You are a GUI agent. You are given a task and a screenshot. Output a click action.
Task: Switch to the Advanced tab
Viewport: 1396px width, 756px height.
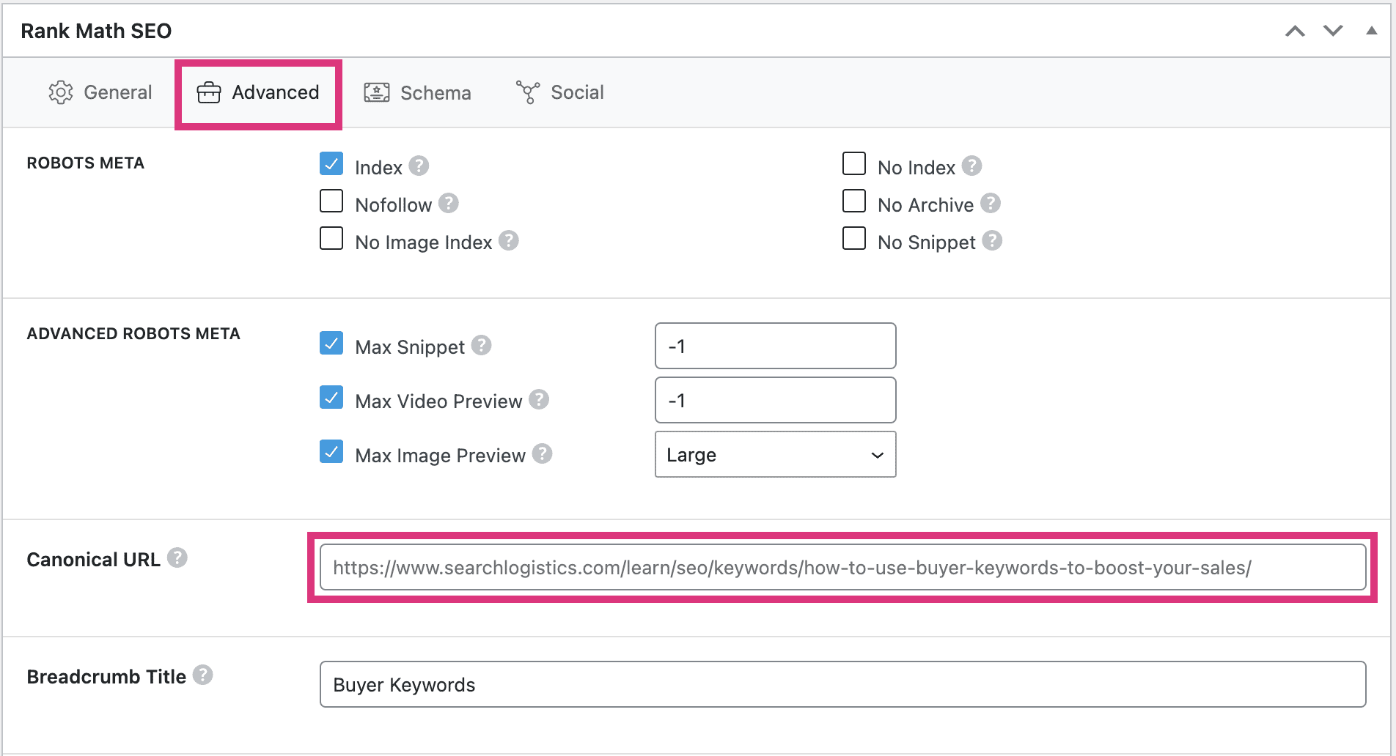[x=258, y=93]
